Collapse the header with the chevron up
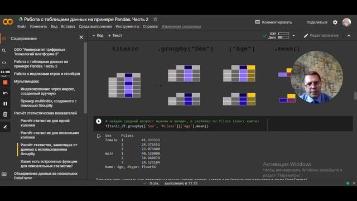 [349, 36]
